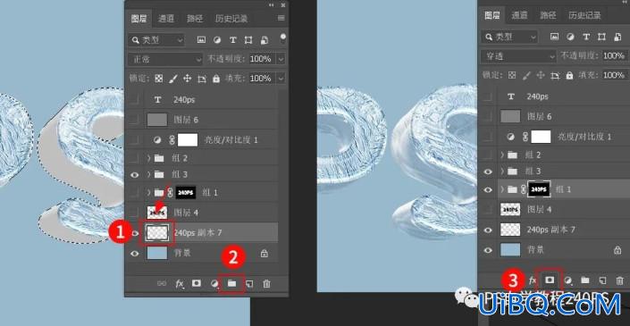
Task: Lock position icon in right panel
Action: (x=541, y=75)
